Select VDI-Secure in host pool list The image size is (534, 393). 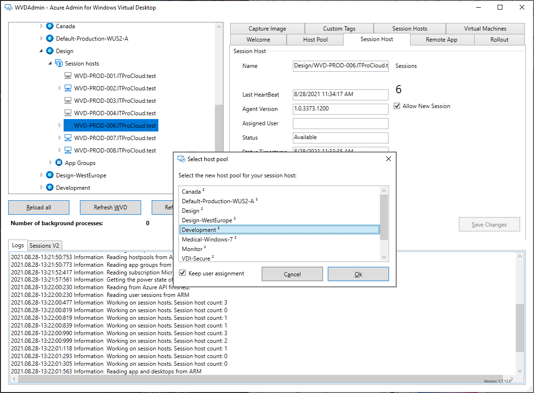(279, 258)
